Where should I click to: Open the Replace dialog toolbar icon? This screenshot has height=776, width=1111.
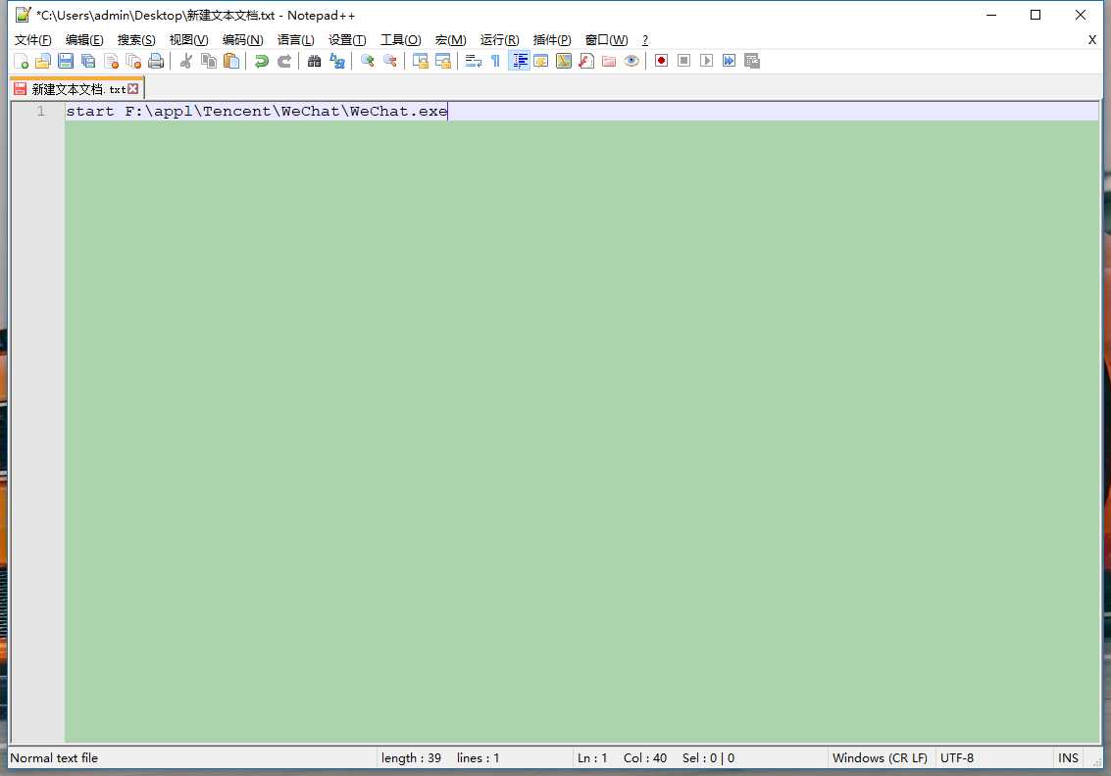pos(337,61)
